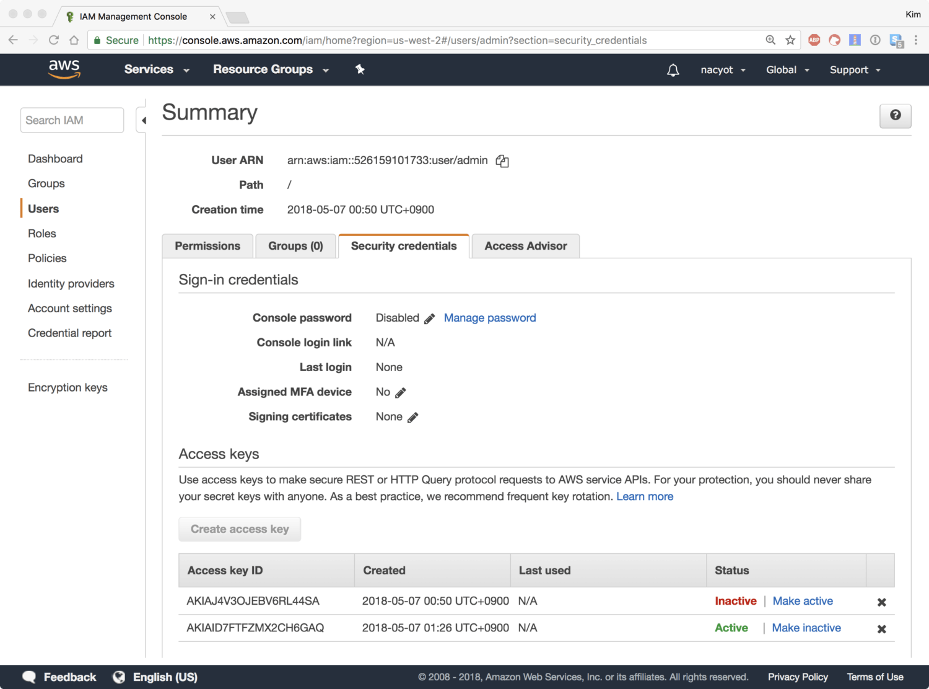Viewport: 929px width, 689px height.
Task: Click the pencil icon next to Console password
Action: 429,318
